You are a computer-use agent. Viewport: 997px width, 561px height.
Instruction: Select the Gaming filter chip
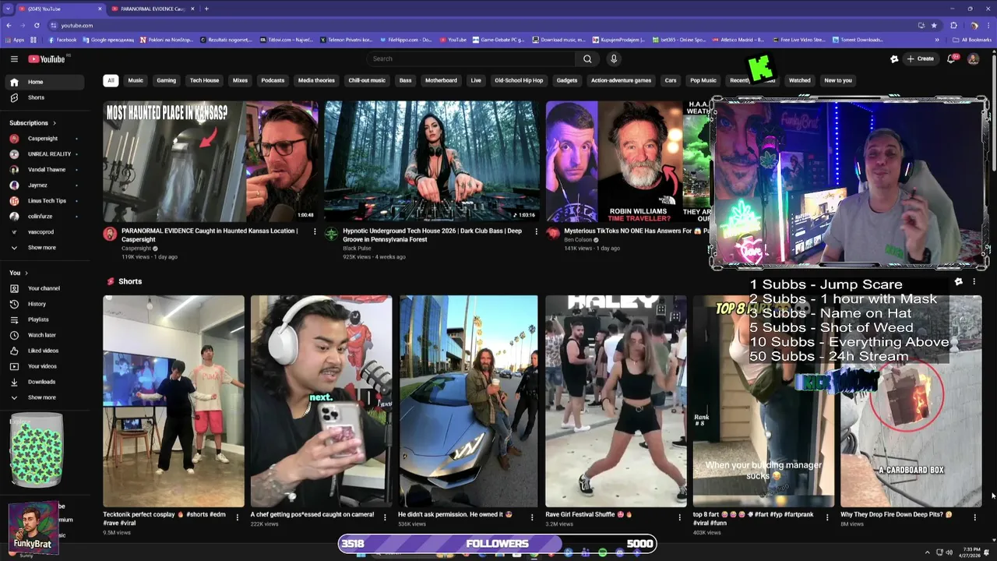click(166, 80)
